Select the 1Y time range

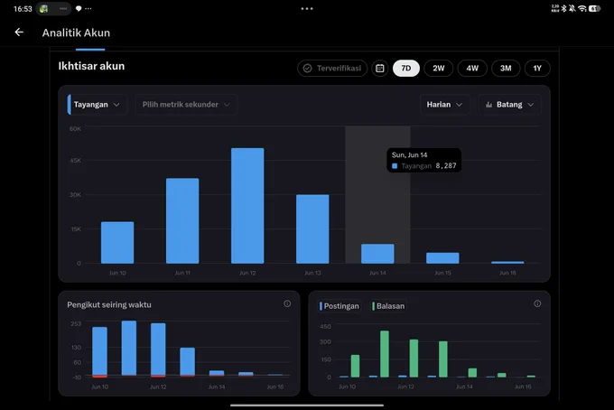[537, 68]
